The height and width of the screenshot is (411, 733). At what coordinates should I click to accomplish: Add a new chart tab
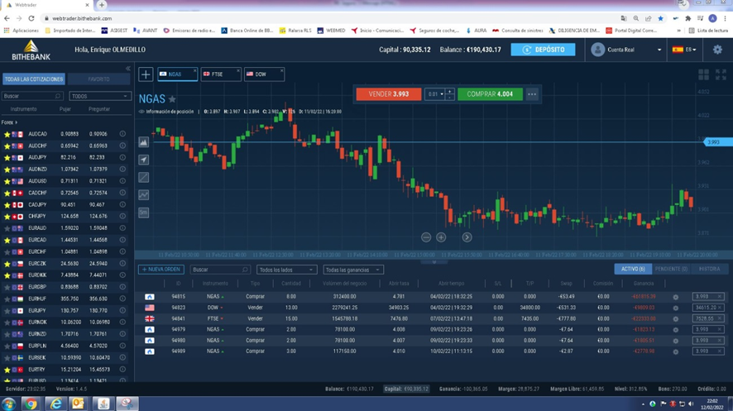click(x=146, y=74)
